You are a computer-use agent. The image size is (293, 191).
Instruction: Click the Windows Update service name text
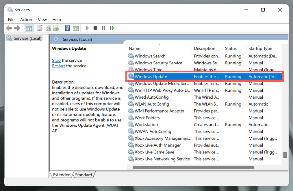151,77
